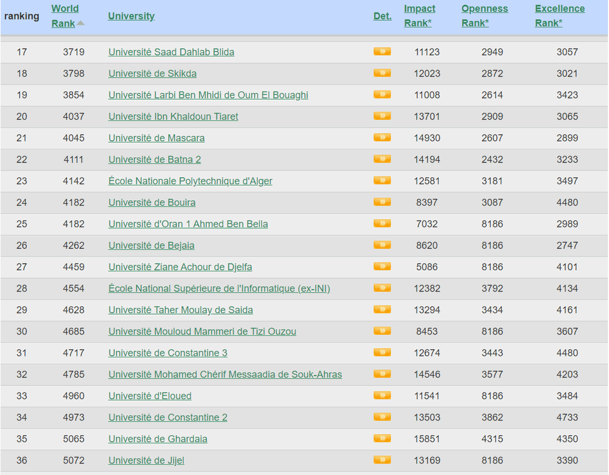Click the Det. column header
The width and height of the screenshot is (609, 475).
[x=382, y=16]
